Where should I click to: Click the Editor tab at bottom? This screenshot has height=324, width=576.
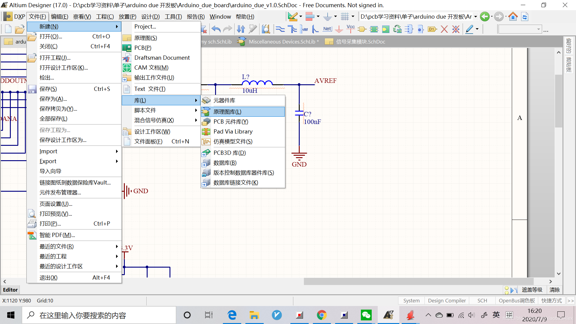[10, 289]
